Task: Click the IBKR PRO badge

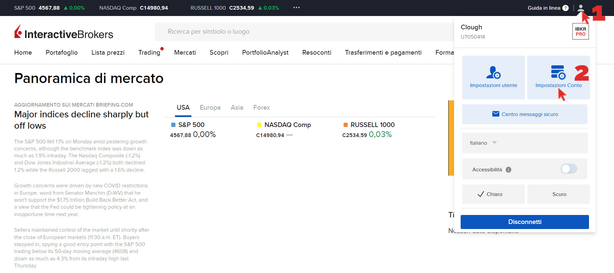Action: pos(580,31)
